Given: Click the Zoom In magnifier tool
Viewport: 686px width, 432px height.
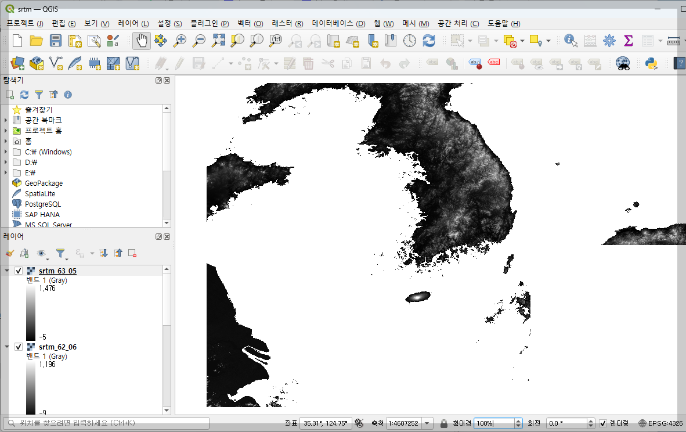Looking at the screenshot, I should coord(180,41).
